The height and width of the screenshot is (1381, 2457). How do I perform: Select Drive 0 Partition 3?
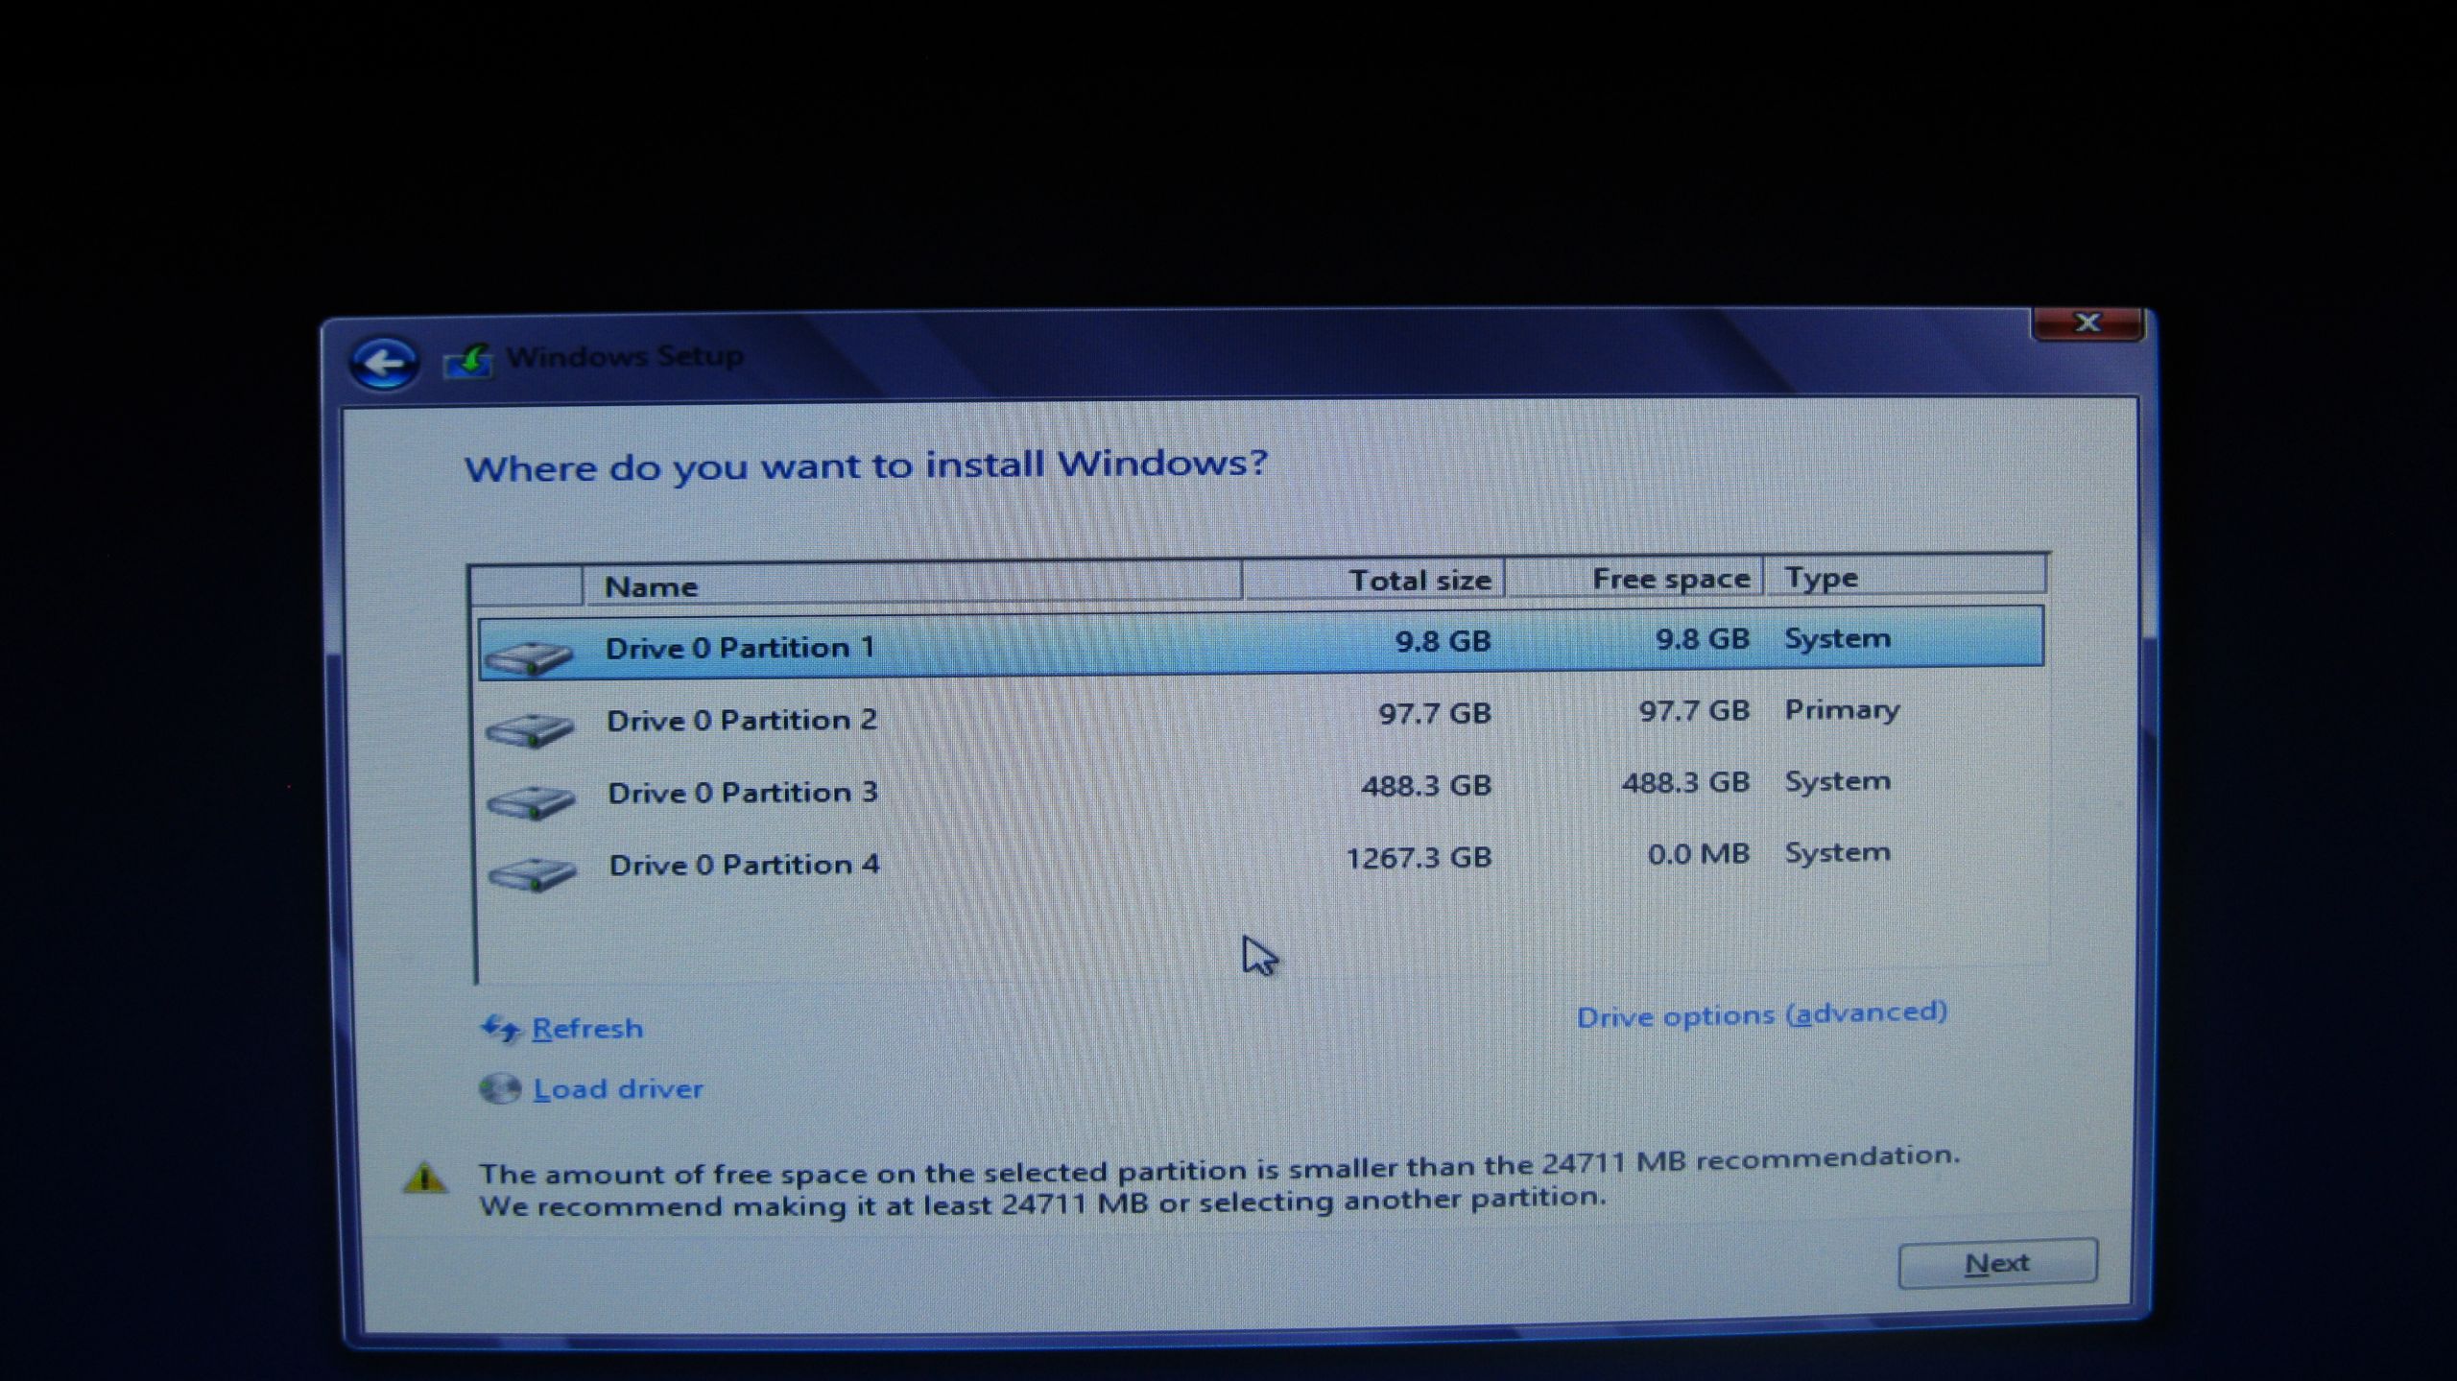pos(1261,788)
